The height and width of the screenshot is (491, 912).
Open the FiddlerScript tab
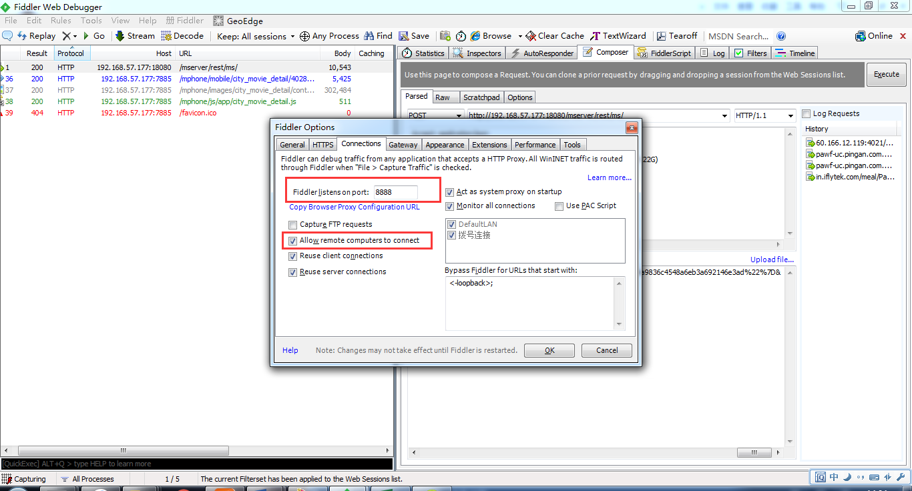pos(664,53)
